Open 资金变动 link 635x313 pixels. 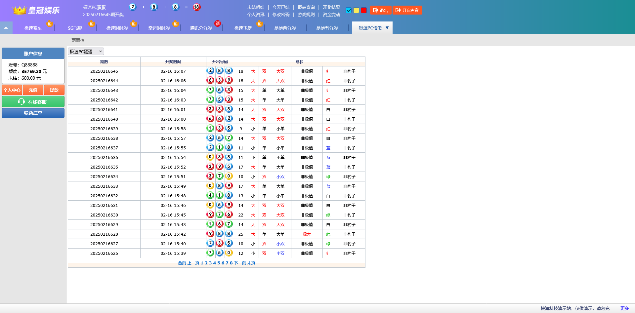coord(331,15)
